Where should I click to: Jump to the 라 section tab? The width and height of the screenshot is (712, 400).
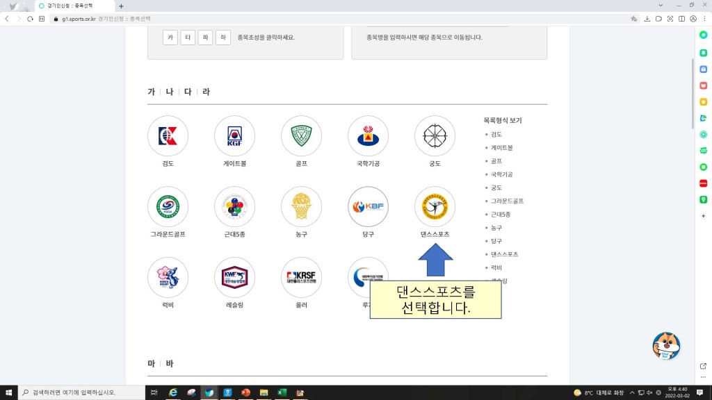point(206,92)
